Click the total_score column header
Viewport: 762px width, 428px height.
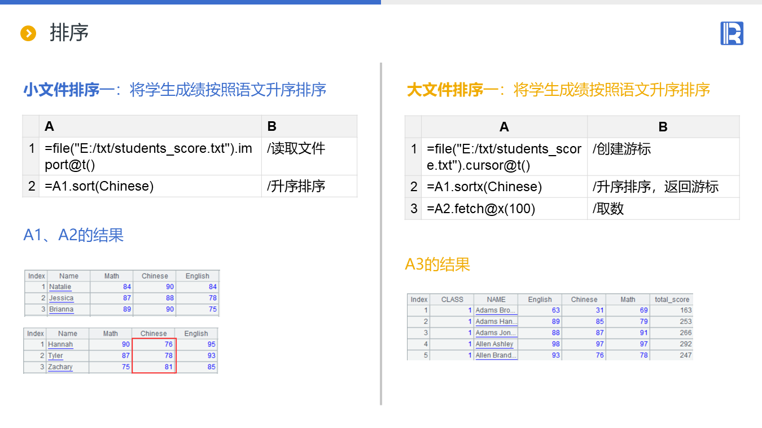pos(672,299)
